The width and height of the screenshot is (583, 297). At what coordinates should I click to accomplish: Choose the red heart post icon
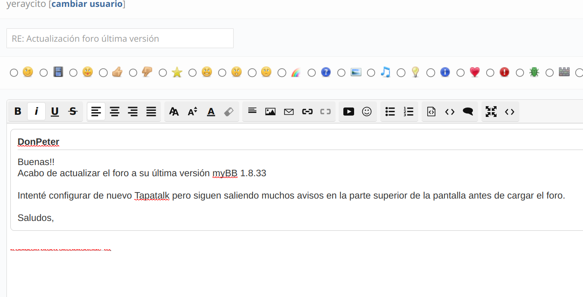(460, 73)
